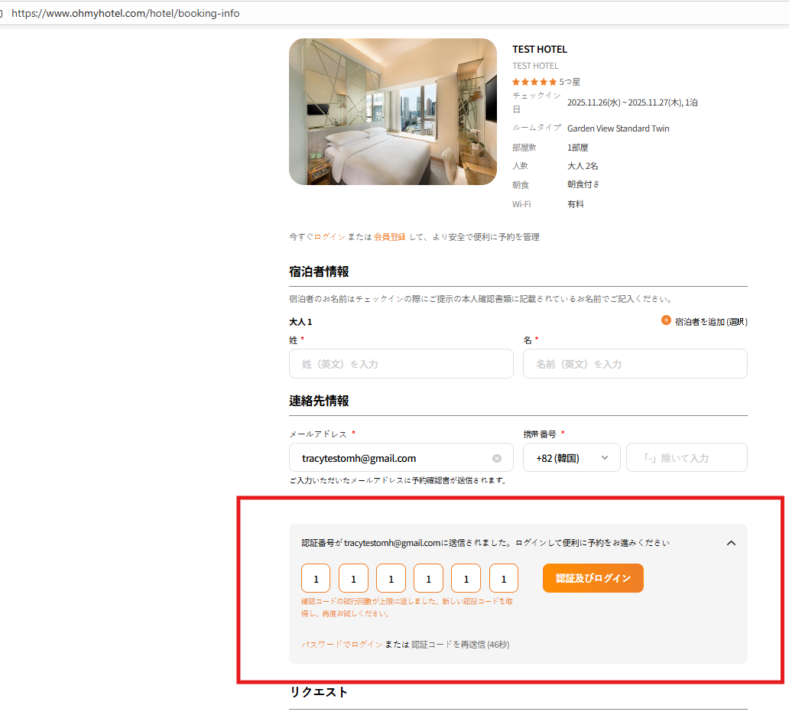Image resolution: width=789 pixels, height=715 pixels.
Task: Click the 朝食付き breakfast value
Action: [583, 184]
